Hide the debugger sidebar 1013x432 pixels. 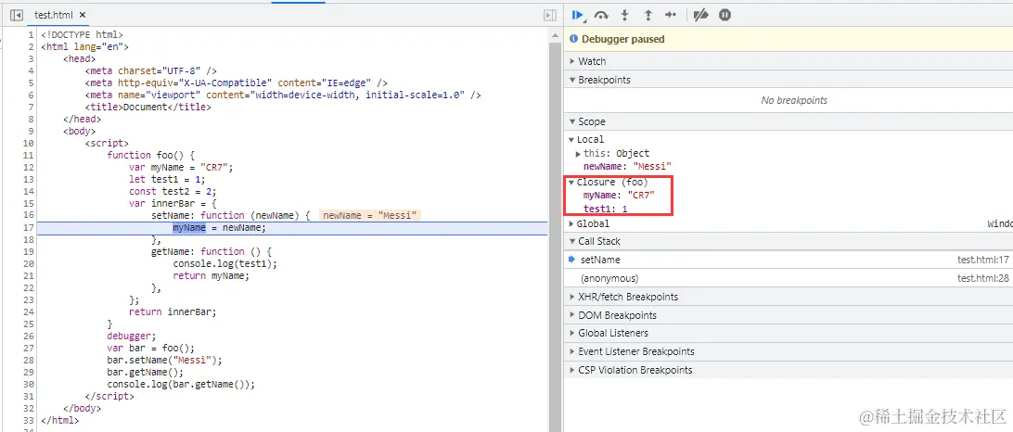point(550,15)
